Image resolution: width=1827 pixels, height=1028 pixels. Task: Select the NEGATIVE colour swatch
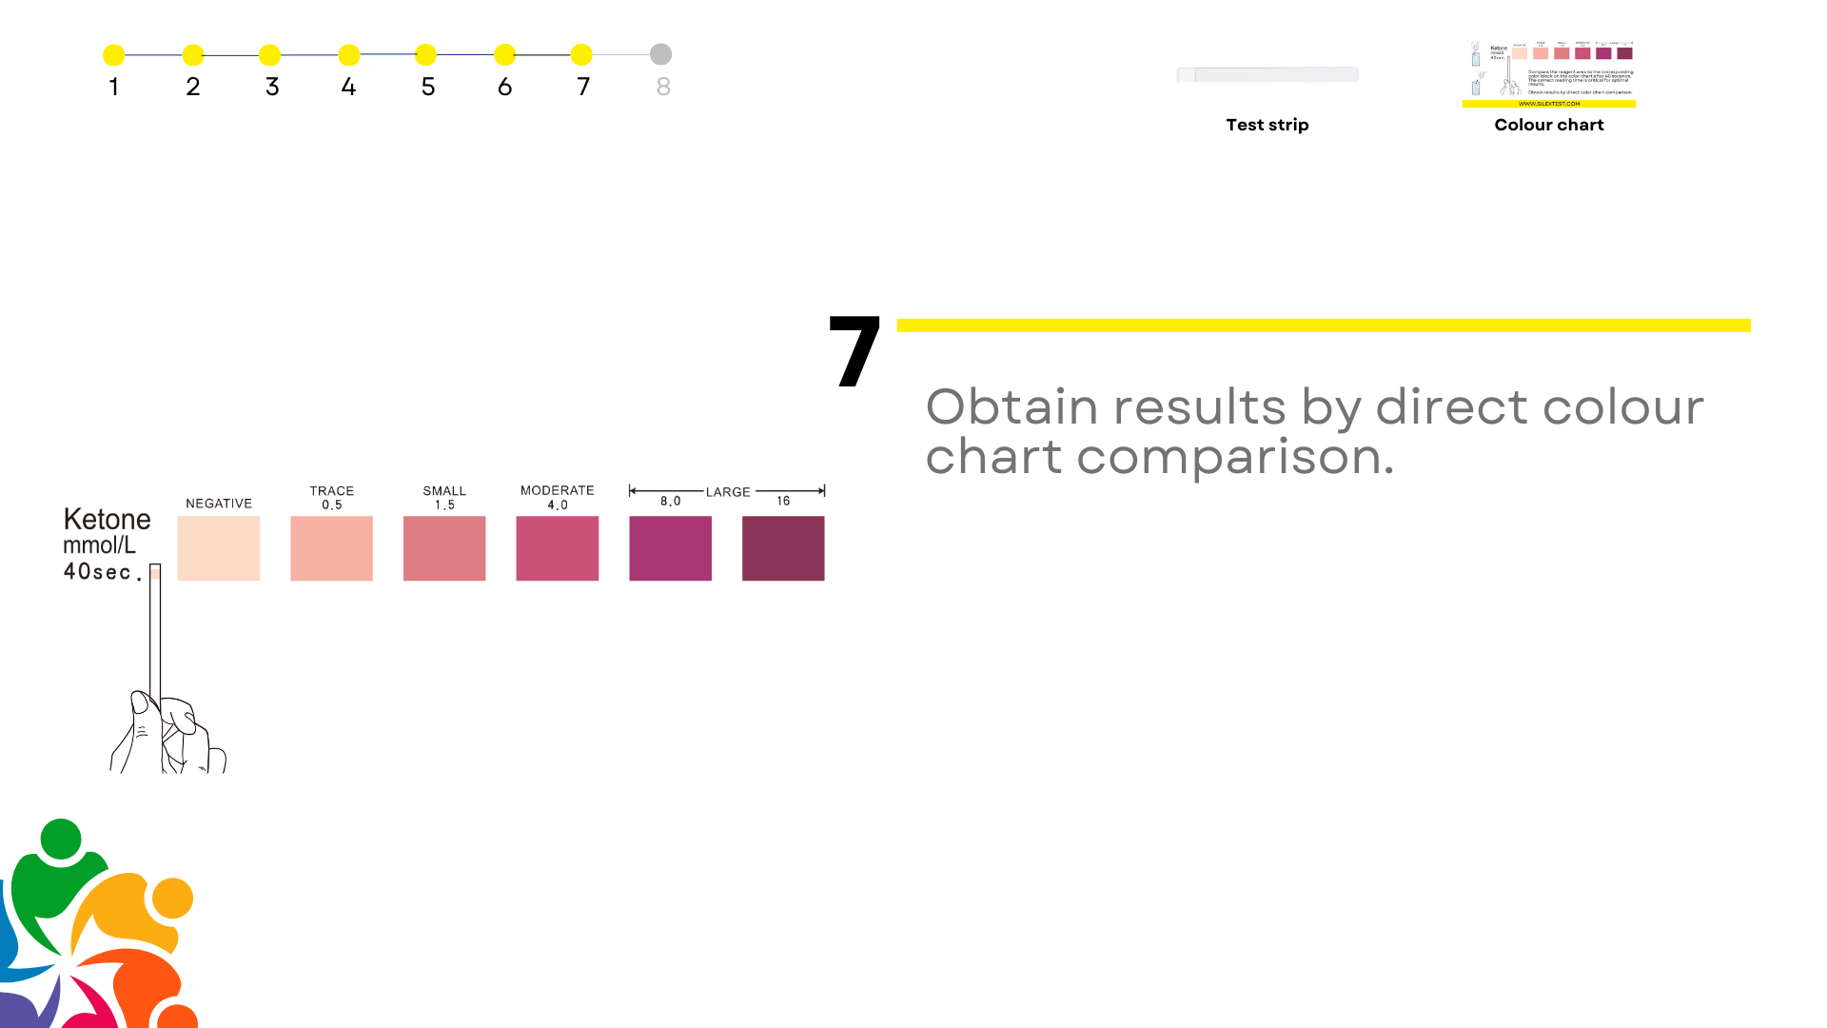coord(219,548)
